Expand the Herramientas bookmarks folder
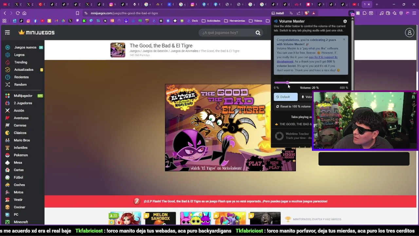This screenshot has height=236, width=419. click(235, 21)
